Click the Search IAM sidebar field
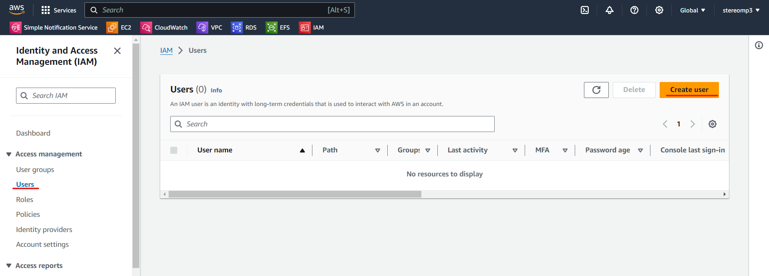This screenshot has height=276, width=769. [66, 96]
